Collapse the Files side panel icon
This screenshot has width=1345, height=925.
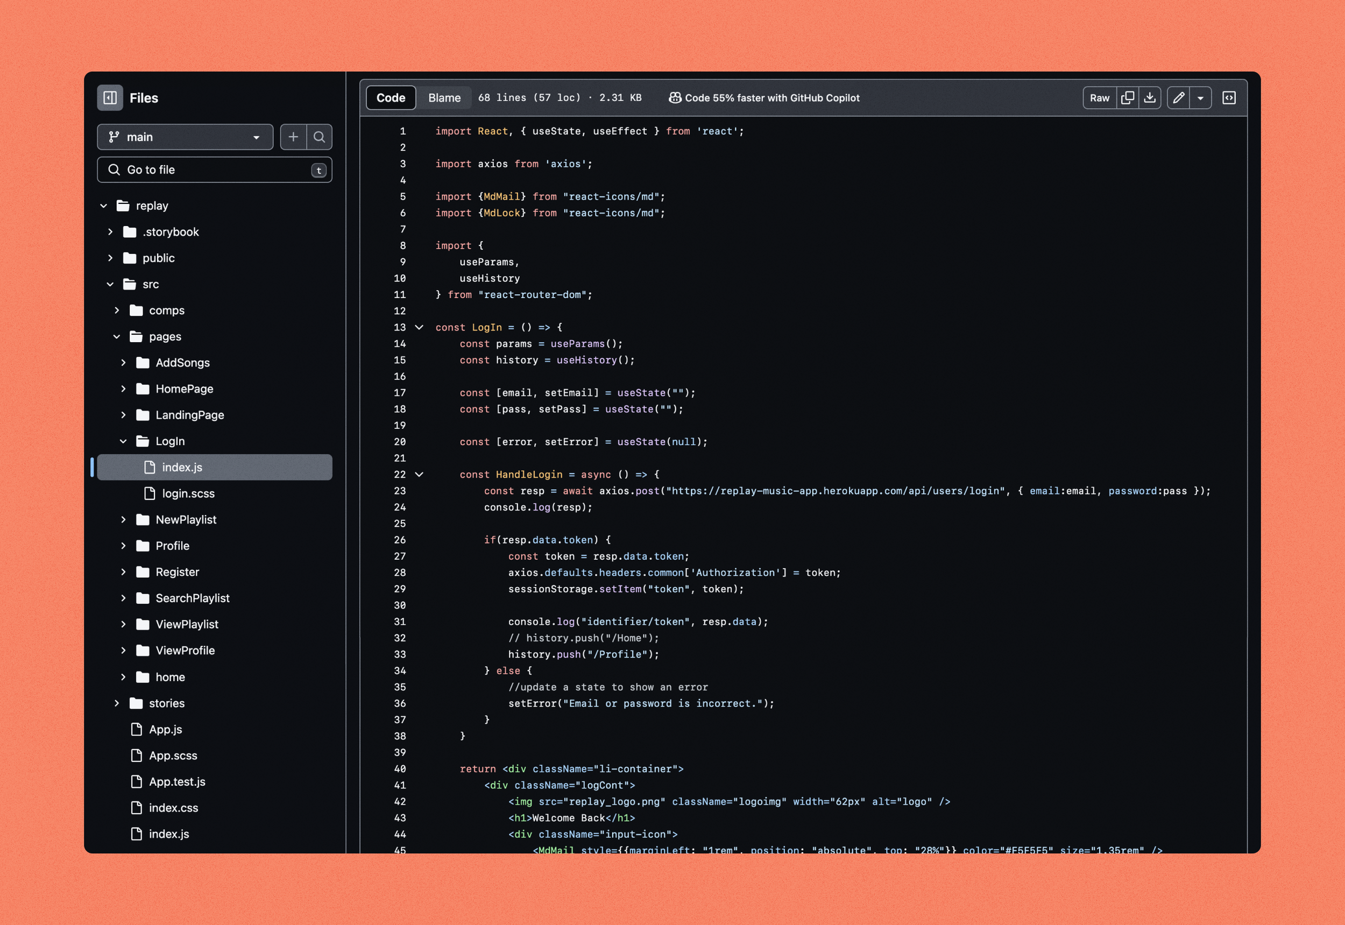110,98
